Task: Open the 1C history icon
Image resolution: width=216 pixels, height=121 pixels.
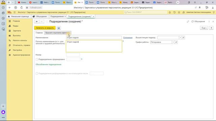Action: click(174, 12)
